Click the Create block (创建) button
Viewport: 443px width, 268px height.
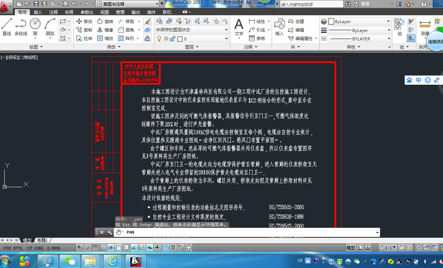coord(296,21)
